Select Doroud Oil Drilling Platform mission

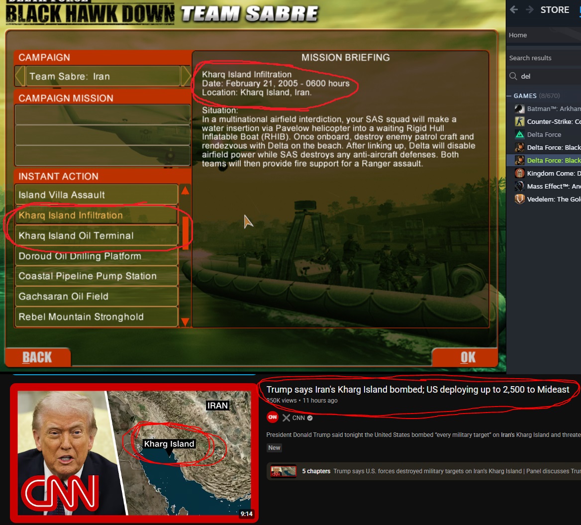coord(97,256)
